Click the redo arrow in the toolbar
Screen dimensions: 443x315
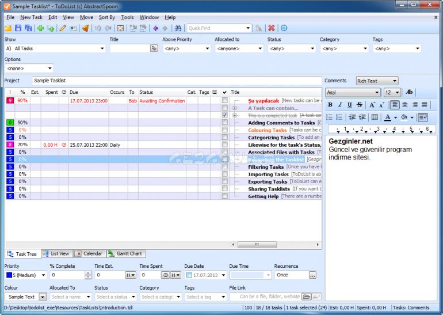[x=108, y=28]
